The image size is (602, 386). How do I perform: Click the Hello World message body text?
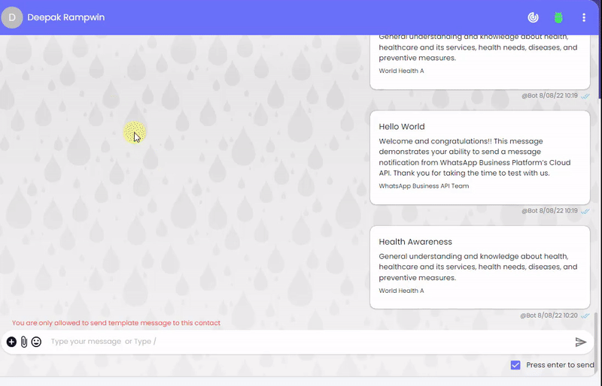coord(475,157)
